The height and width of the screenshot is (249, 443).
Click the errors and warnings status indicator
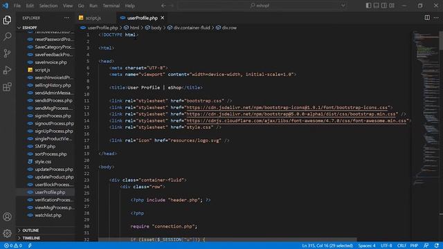point(13,246)
